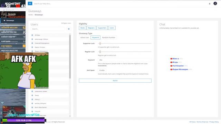
Task: Click the 1250 RUB donation progress bar
Action: point(23,120)
